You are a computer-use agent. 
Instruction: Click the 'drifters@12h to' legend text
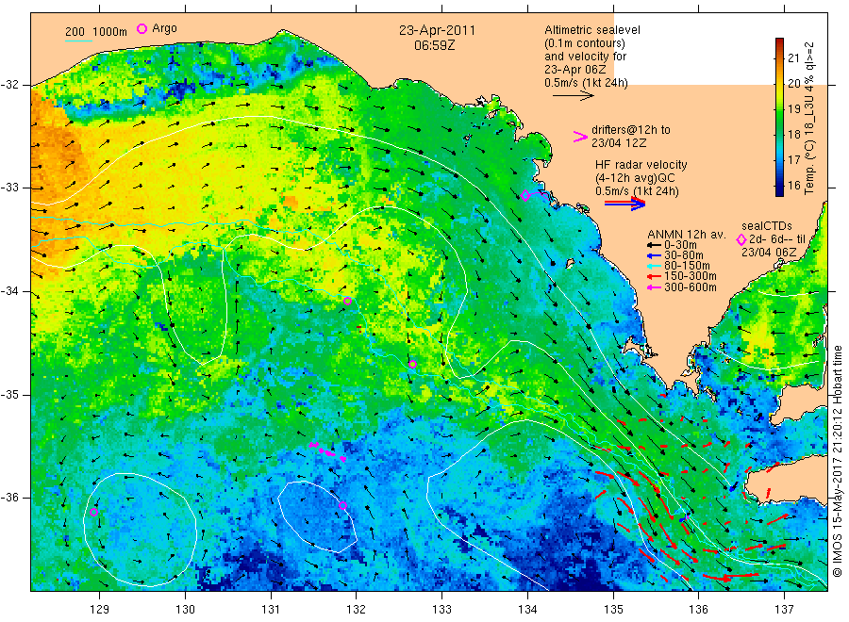(631, 130)
